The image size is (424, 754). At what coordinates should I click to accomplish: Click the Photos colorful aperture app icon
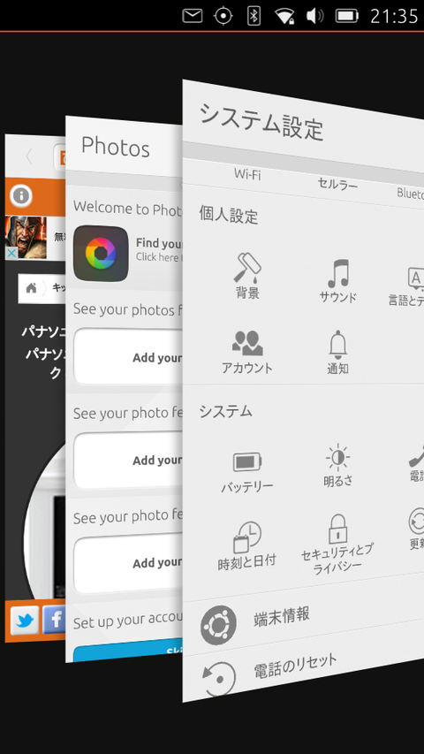[101, 254]
